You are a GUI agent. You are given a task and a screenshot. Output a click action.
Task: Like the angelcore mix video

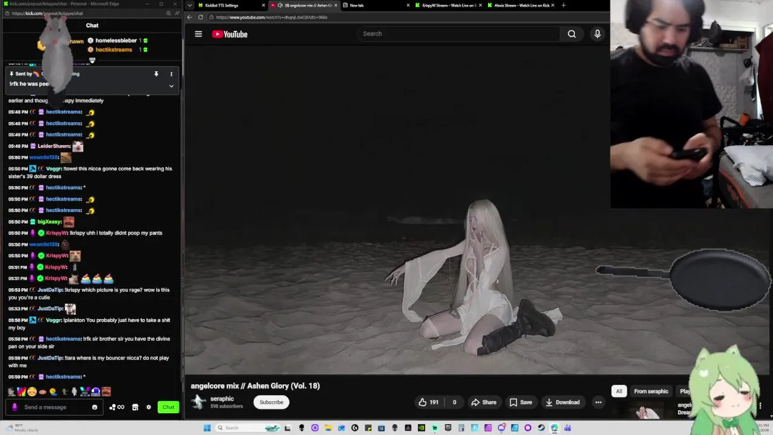429,402
